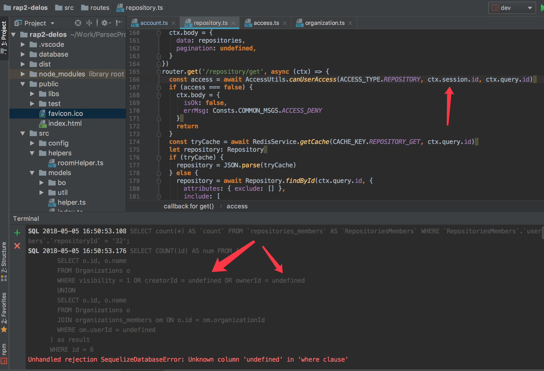The image size is (544, 371).
Task: Switch to the organization.ts tab
Action: click(x=325, y=23)
